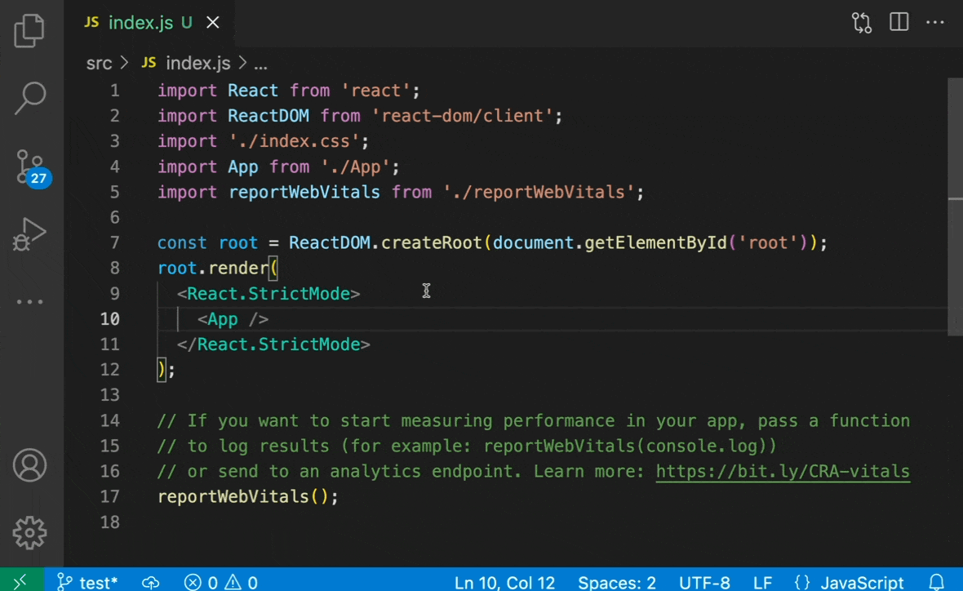Click the editor vertical scrollbar
The image size is (963, 591).
click(955, 204)
